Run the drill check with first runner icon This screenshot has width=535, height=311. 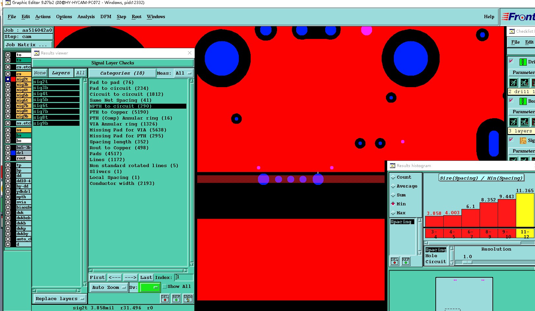pyautogui.click(x=513, y=83)
